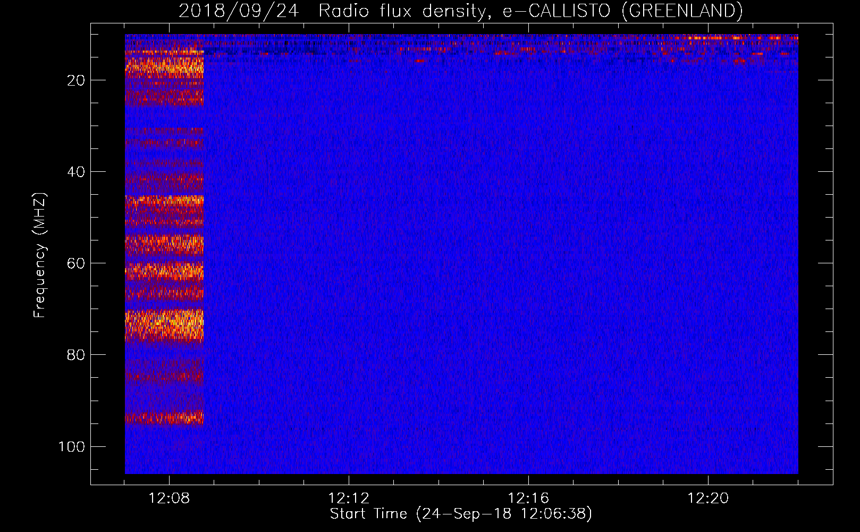Click the plot title "Radio flux density, e-CALLISTO (GREENLAND)"
Viewport: 860px width, 532px height.
[530, 11]
